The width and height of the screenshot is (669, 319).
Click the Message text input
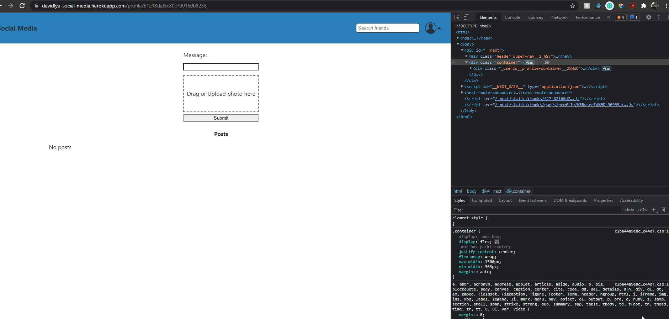click(x=221, y=67)
